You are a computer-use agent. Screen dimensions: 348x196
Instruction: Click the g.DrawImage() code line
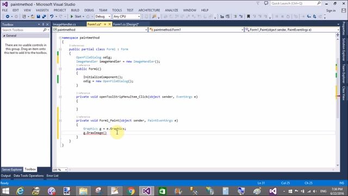click(95, 133)
